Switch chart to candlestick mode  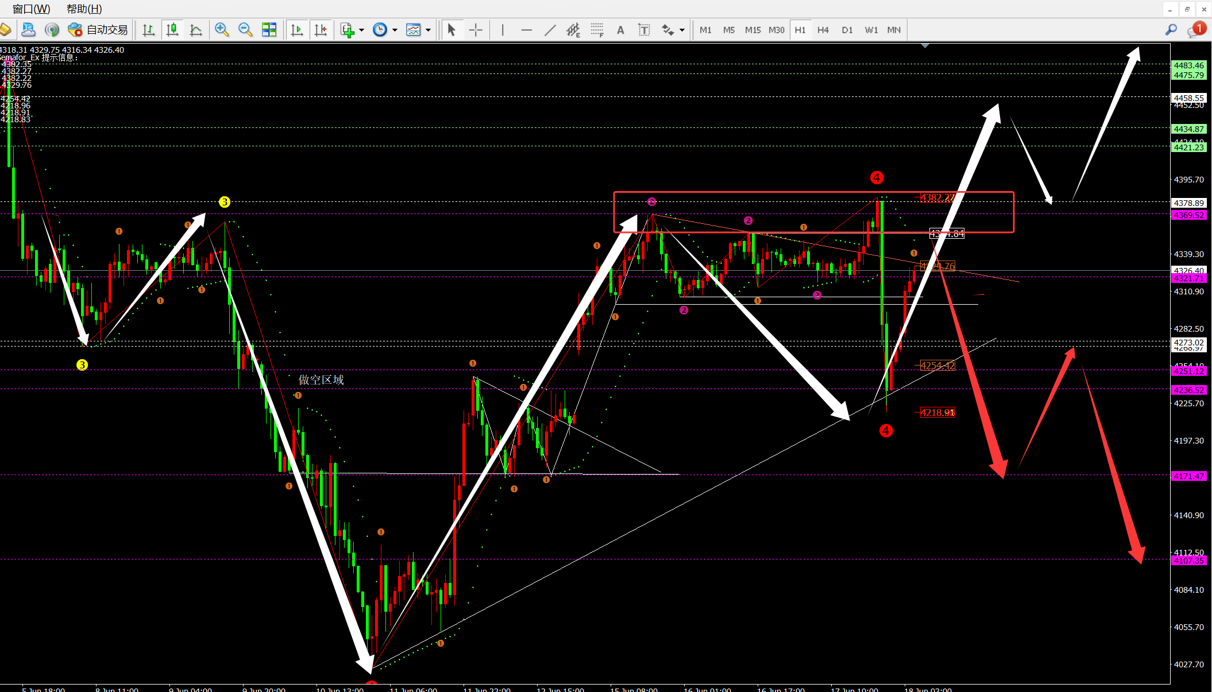(172, 30)
